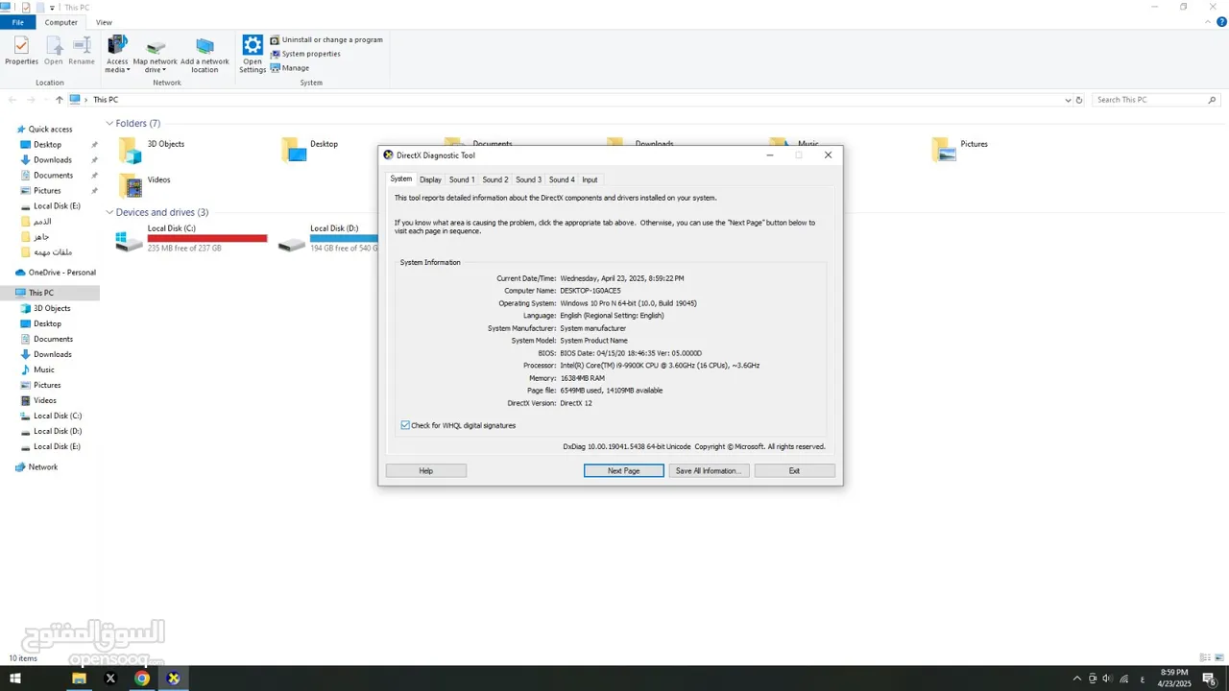
Task: Select the Computer ribbon tab
Action: pos(61,22)
